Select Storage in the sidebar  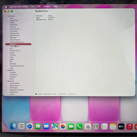pyautogui.click(x=13, y=64)
